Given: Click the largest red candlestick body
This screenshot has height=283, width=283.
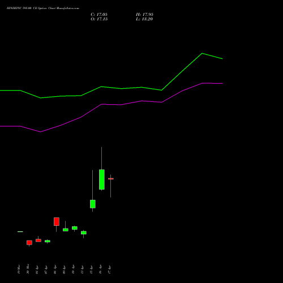Looking at the screenshot, I should coord(57,221).
